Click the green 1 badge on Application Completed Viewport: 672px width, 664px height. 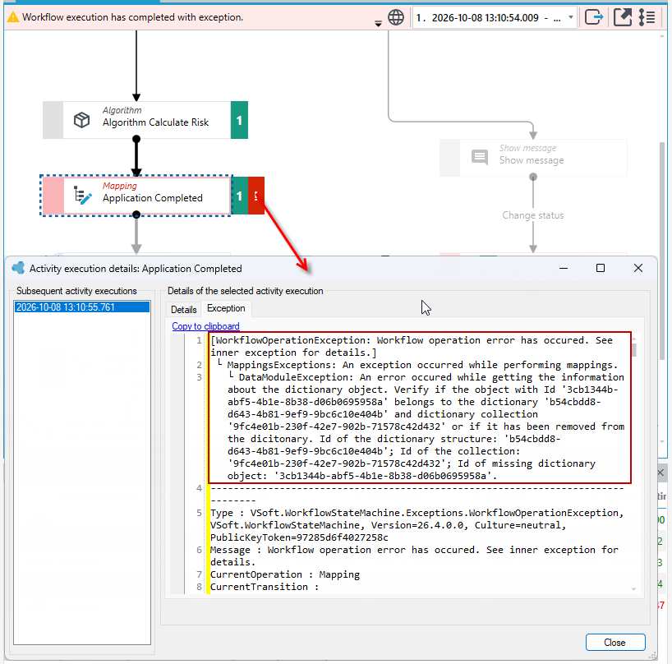point(240,196)
